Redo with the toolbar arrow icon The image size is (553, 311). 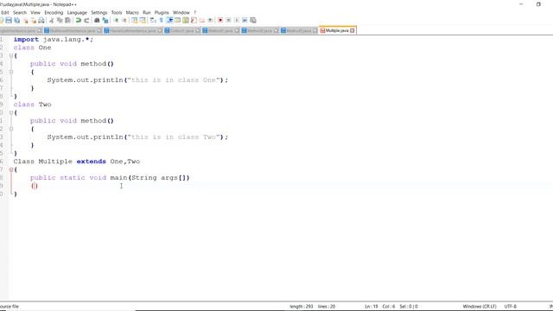pyautogui.click(x=86, y=21)
